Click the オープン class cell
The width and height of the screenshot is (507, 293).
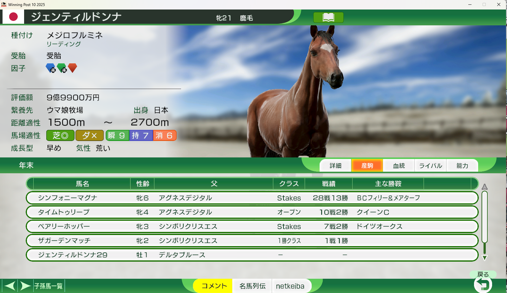point(289,212)
